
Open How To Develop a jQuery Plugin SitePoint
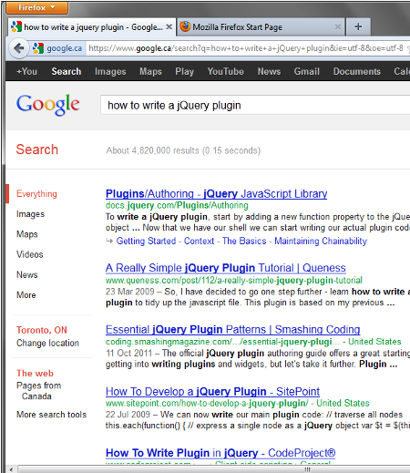coord(212,392)
